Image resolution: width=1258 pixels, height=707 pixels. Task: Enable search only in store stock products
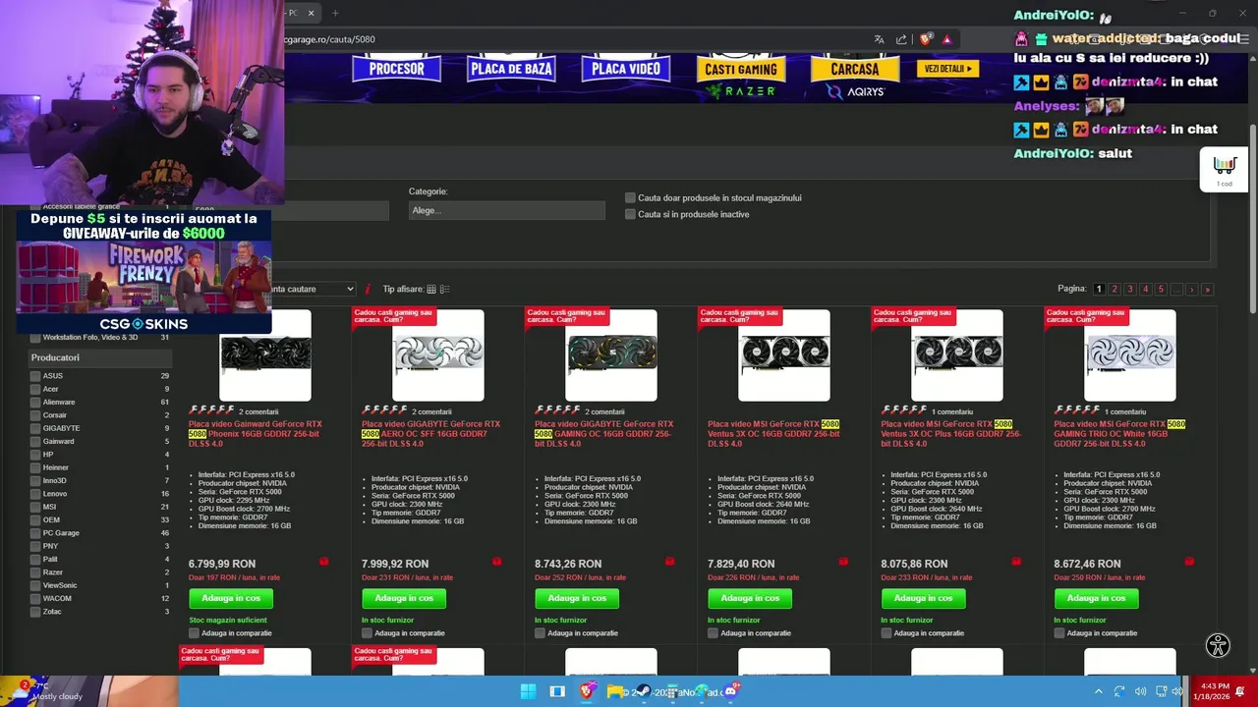point(631,198)
